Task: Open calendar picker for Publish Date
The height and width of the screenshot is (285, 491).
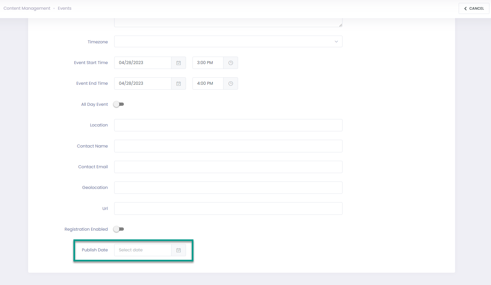Action: [x=179, y=250]
